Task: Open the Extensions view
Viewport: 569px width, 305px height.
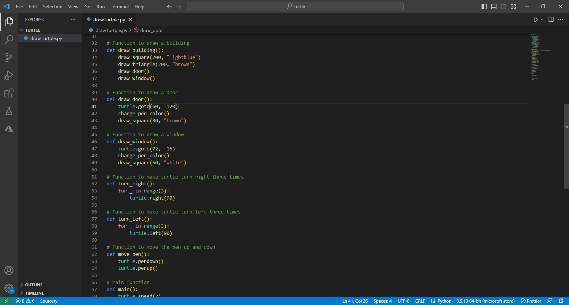Action: tap(9, 93)
